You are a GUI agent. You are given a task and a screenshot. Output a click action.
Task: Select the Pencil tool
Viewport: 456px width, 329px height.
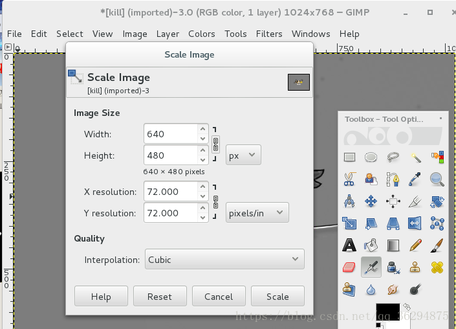(x=415, y=245)
